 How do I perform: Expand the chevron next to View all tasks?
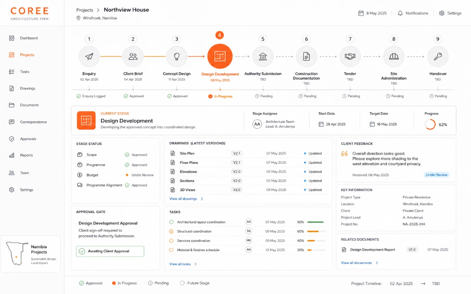196,264
